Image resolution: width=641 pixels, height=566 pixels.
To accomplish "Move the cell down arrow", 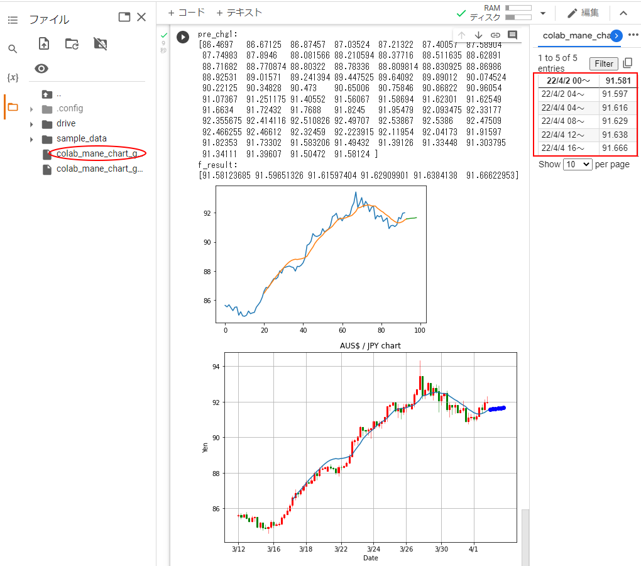I will click(x=478, y=35).
